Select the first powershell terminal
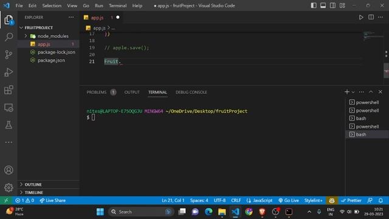The height and width of the screenshot is (219, 389). [x=367, y=102]
